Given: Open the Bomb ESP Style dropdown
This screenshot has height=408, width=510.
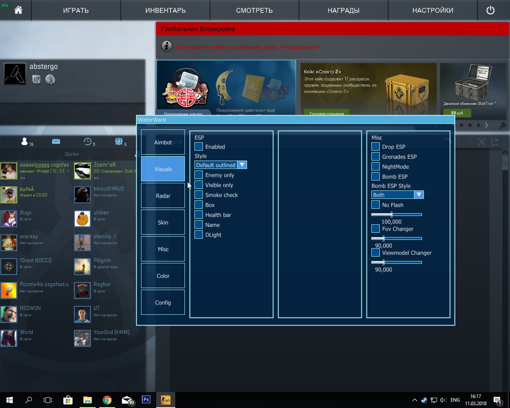Looking at the screenshot, I should click(x=398, y=195).
